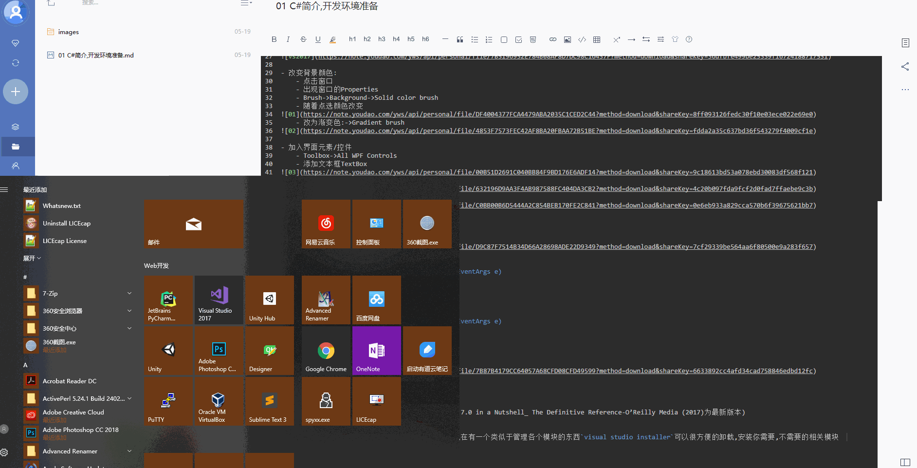
Task: Click the triple-line sliders toolbar icon
Action: (x=660, y=39)
